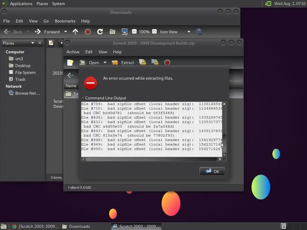Switch to the Chrome Scratch 2003-2009 taskbar item
Viewport: 307px width, 230px height.
(x=35, y=226)
